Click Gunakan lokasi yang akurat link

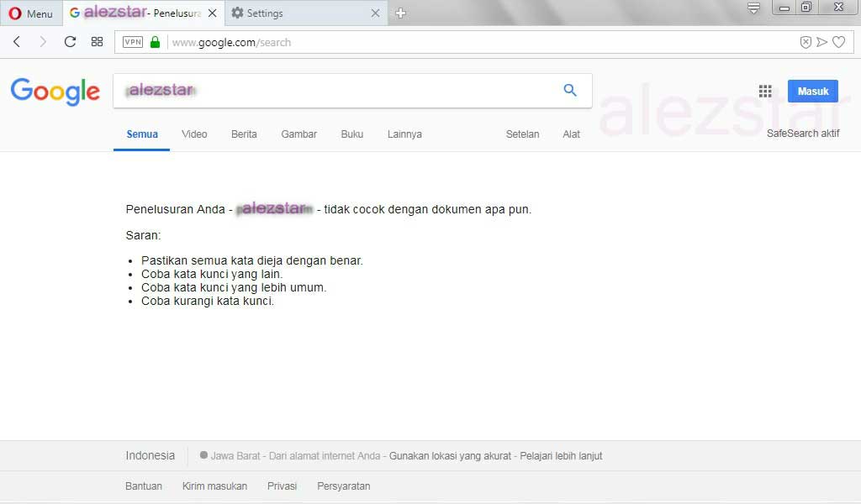450,456
